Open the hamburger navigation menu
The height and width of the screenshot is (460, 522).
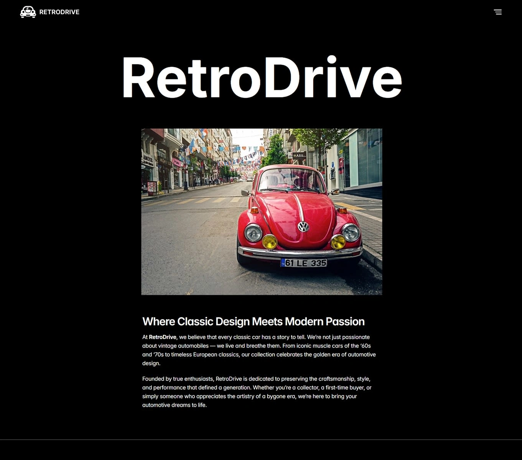click(x=498, y=12)
